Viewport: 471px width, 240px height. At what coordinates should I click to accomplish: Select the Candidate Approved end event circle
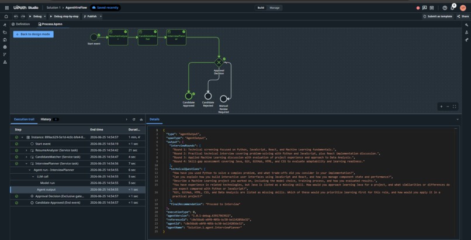pos(189,96)
